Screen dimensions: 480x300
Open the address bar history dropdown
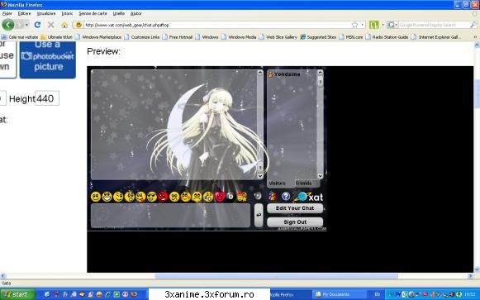(363, 25)
